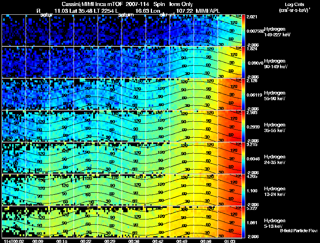The image size is (320, 243).
Task: Click the 5.727 color scale maximum
Action: click(252, 208)
